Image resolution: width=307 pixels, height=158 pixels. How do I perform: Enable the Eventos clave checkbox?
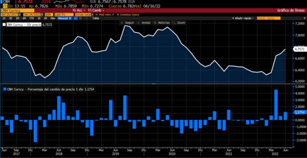[117, 14]
